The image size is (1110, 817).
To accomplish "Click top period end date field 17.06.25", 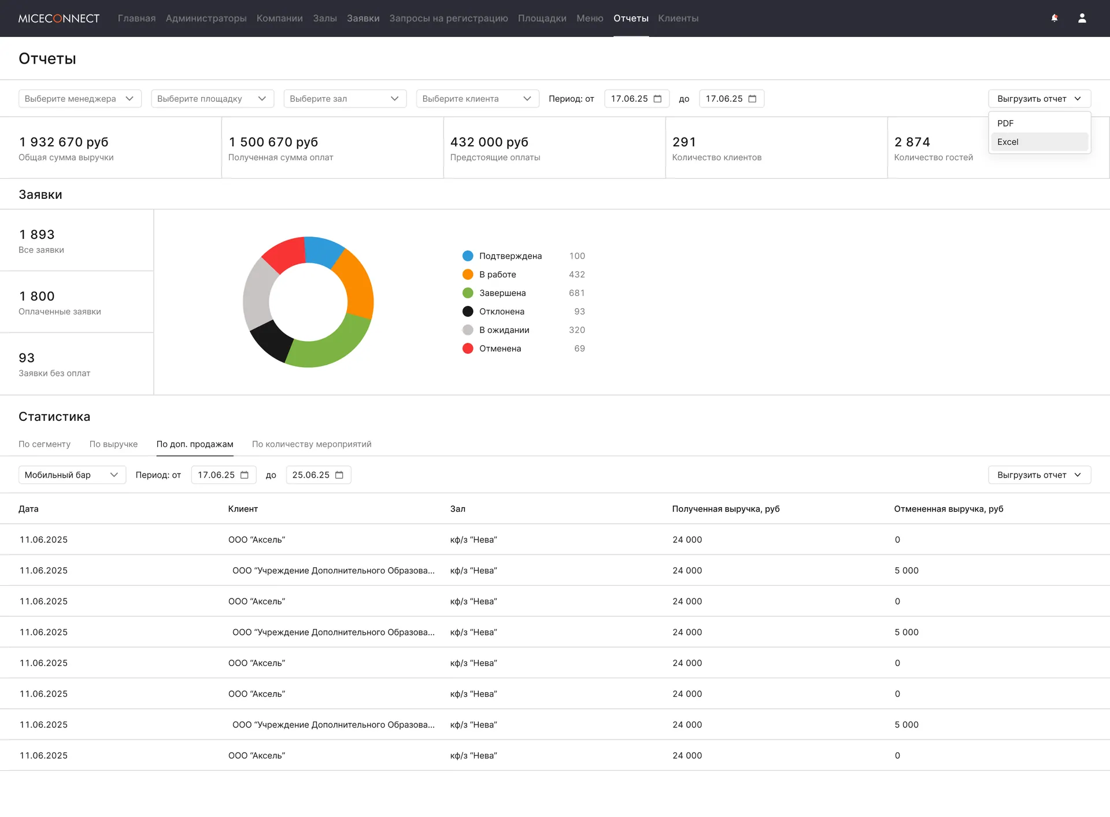I will 731,99.
